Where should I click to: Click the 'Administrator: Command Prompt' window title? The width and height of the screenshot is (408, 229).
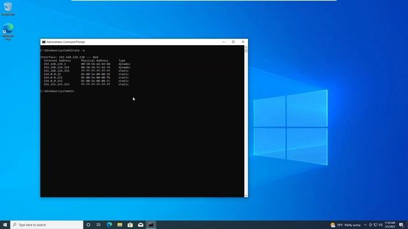[x=66, y=42]
